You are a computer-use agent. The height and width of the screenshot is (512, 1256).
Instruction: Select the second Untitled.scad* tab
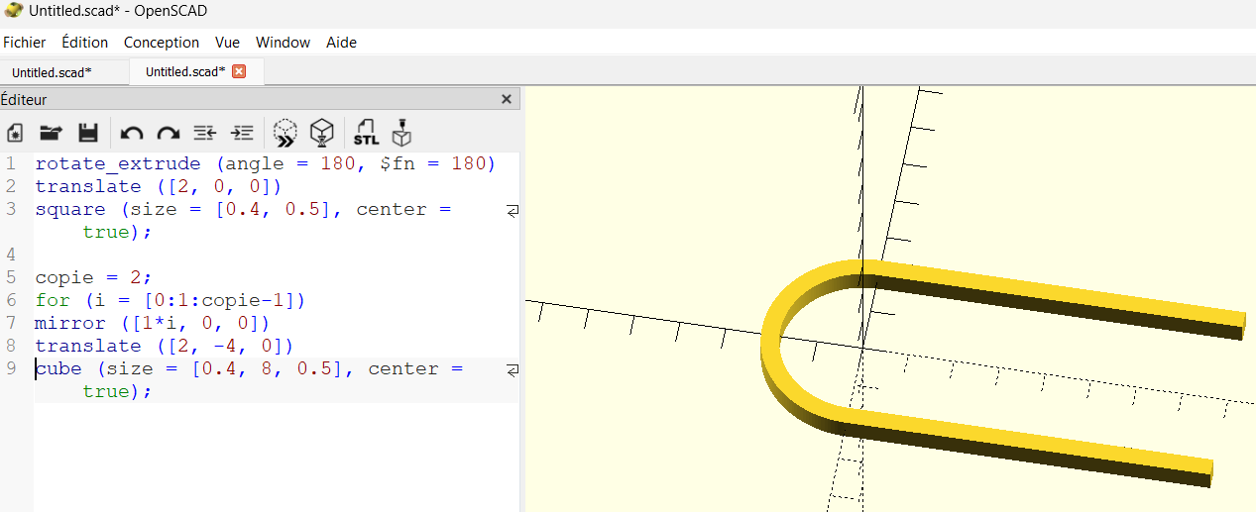pos(185,71)
